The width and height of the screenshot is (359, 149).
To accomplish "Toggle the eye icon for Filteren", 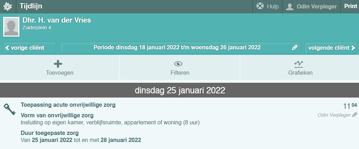I will click(x=178, y=64).
